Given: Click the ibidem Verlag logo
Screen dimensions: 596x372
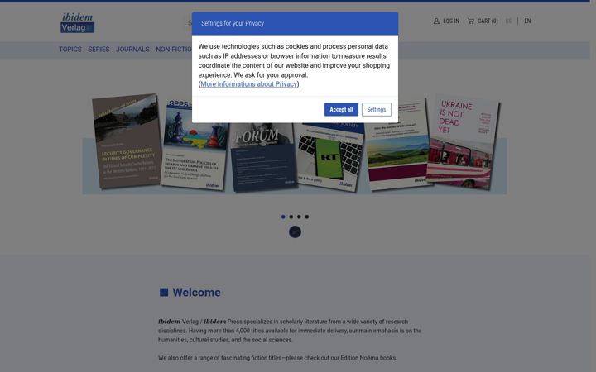Looking at the screenshot, I should click(x=78, y=23).
